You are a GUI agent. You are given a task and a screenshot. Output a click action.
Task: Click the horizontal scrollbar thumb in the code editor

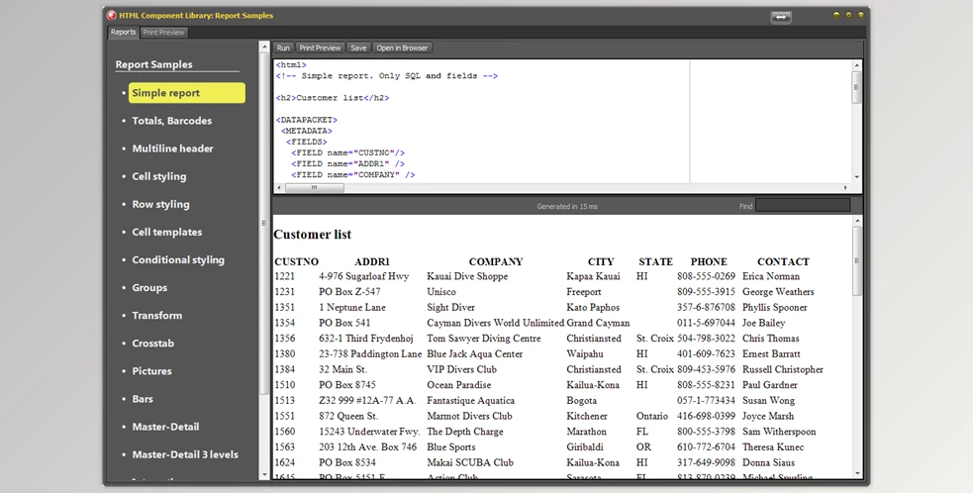click(315, 187)
